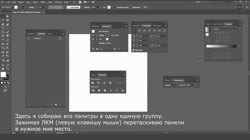
Task: Click the gradient slider bar in Gradient panel
Action: 221,46
